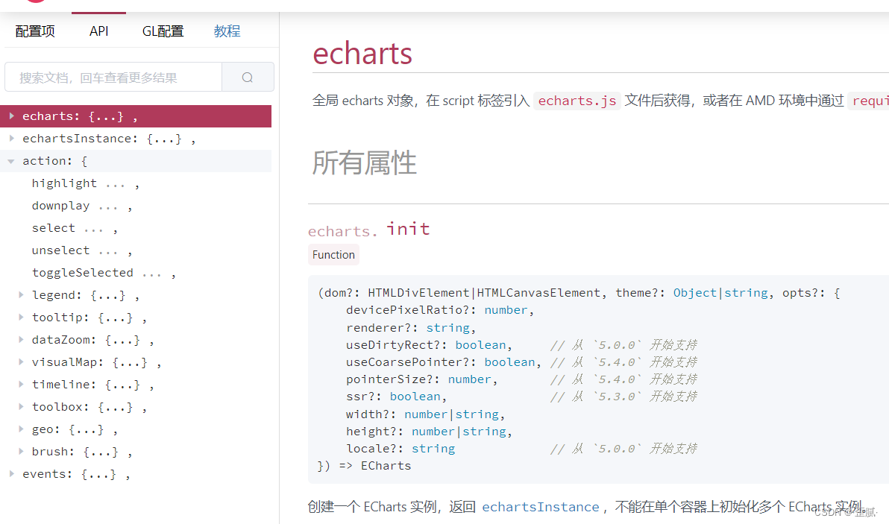
Task: Open the 教程 section
Action: (x=227, y=31)
